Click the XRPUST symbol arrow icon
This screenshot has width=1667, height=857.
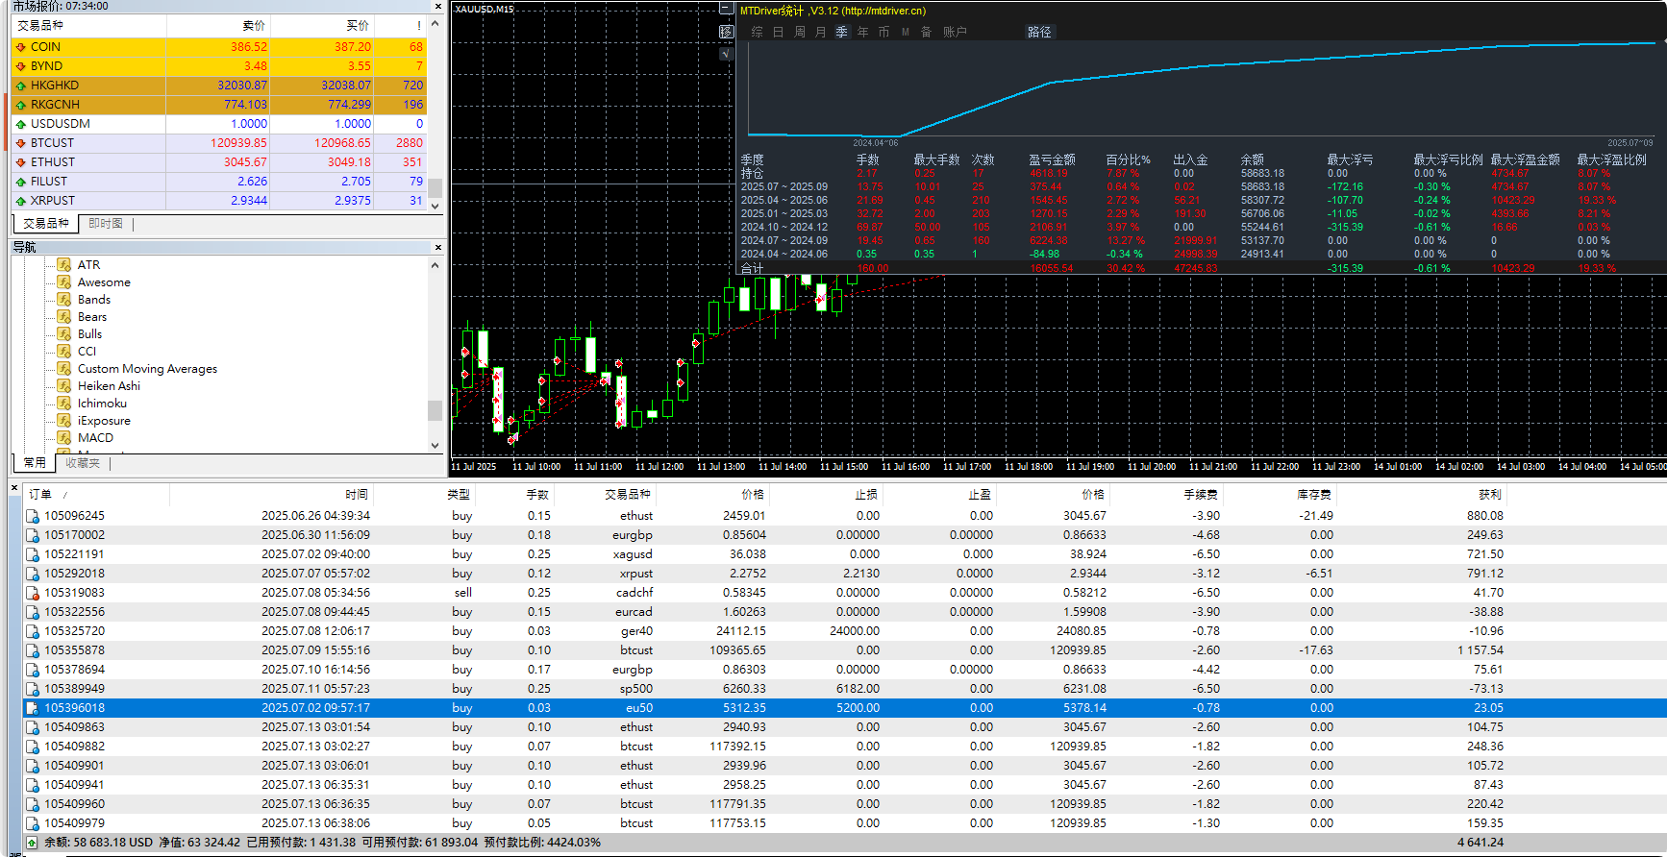(x=21, y=201)
